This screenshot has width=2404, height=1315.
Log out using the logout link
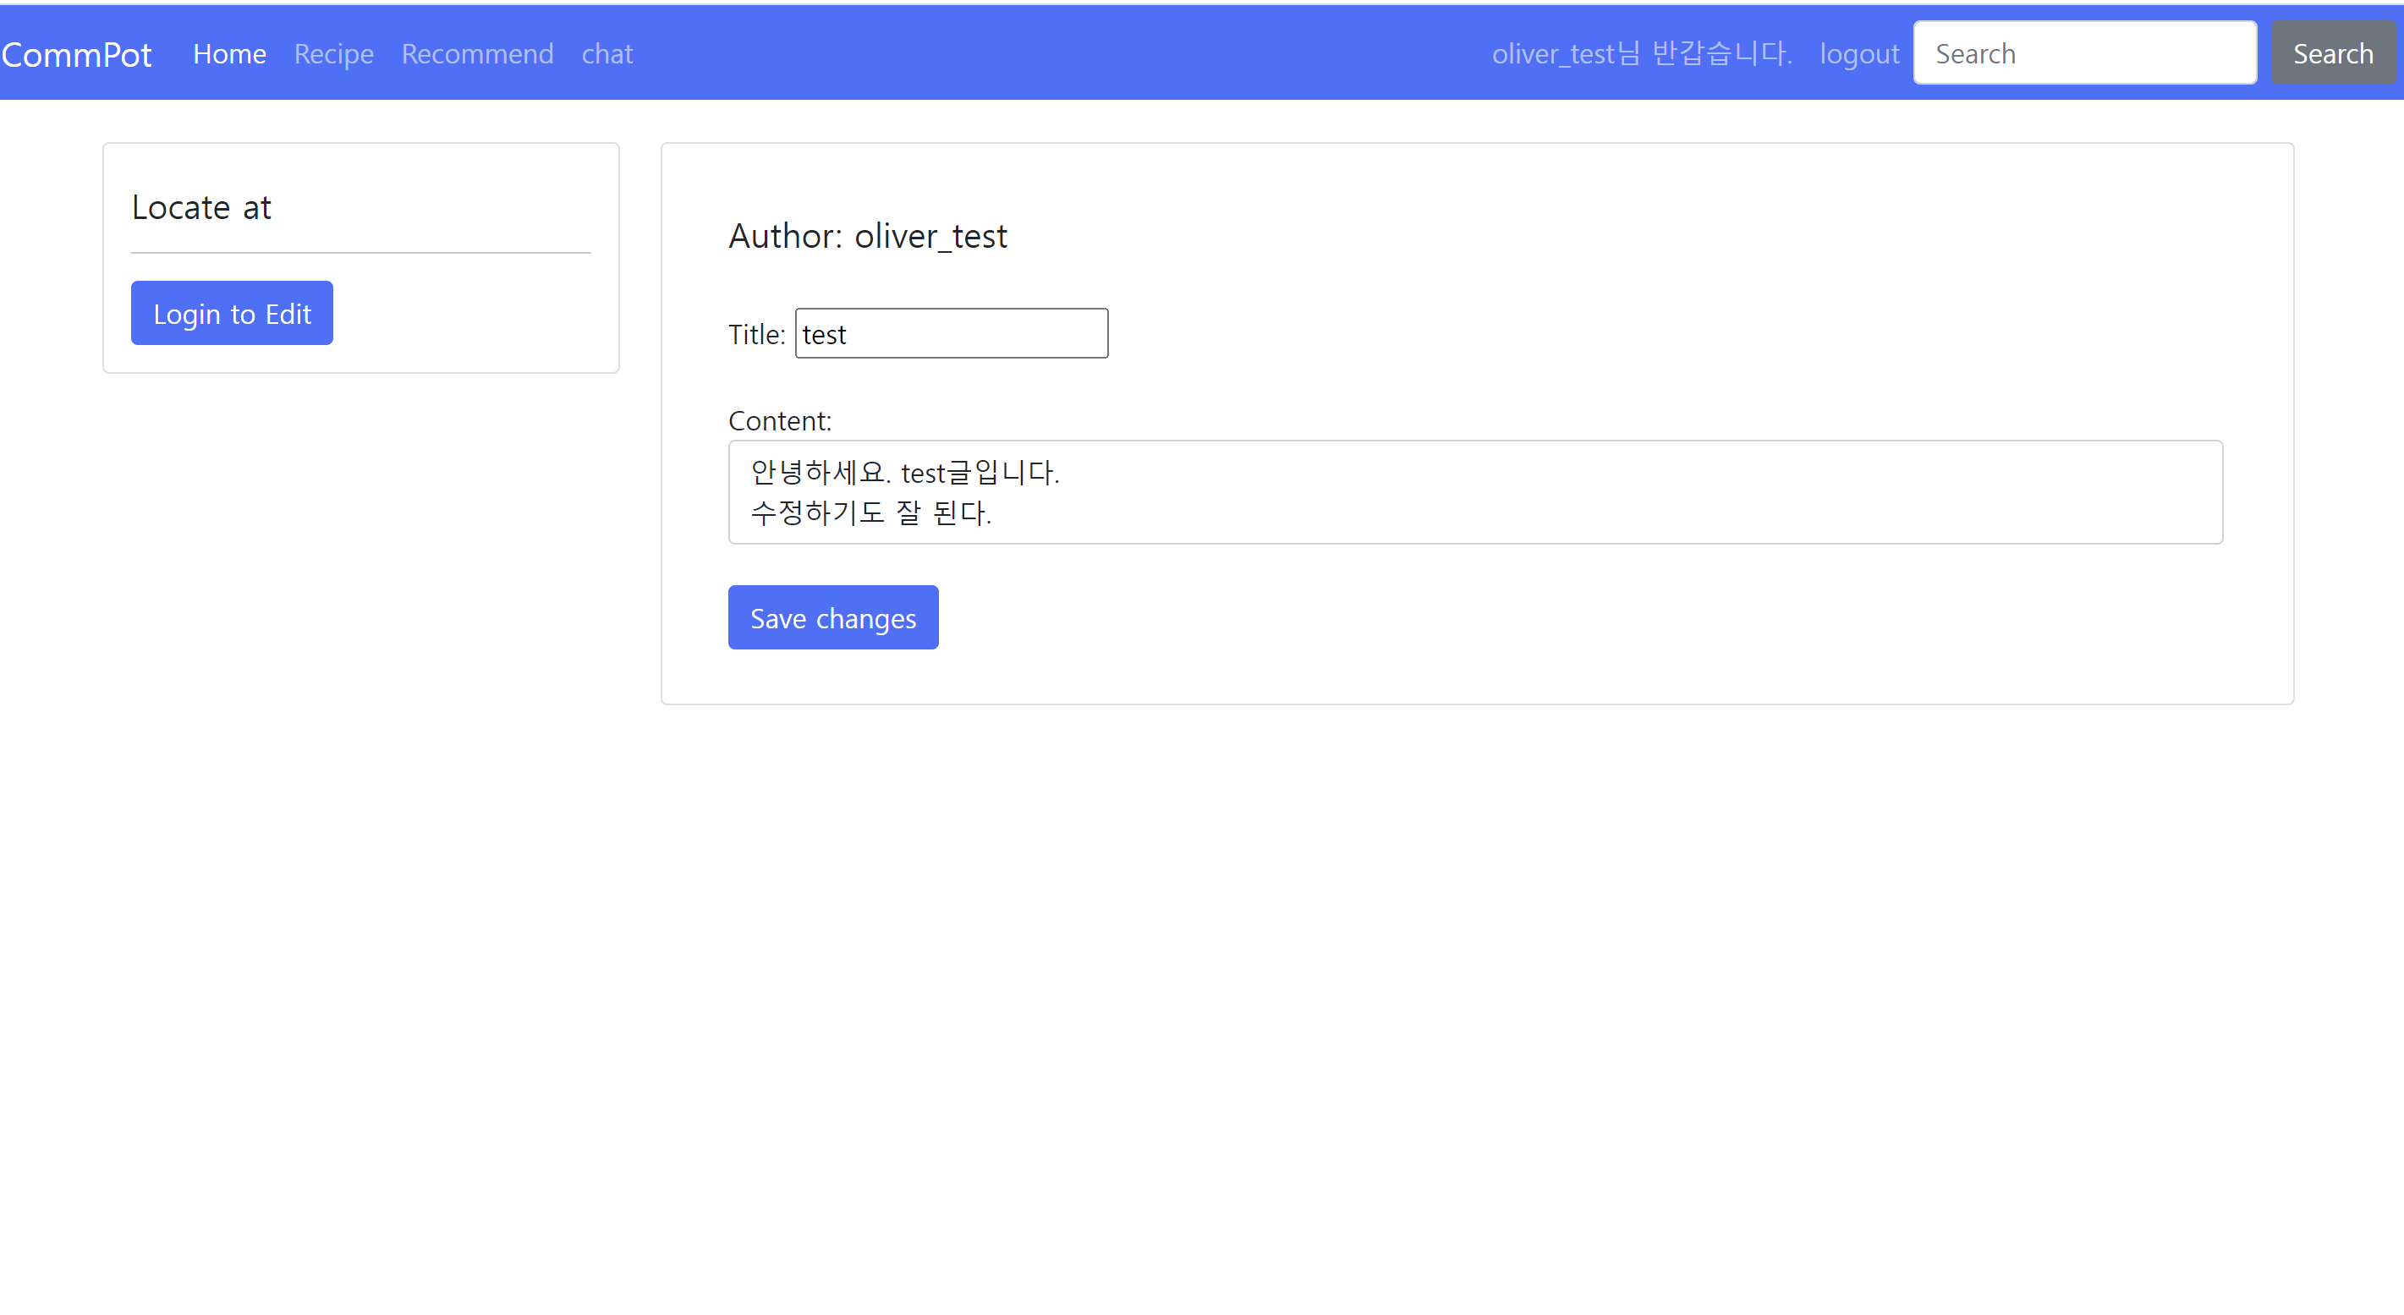coord(1858,54)
